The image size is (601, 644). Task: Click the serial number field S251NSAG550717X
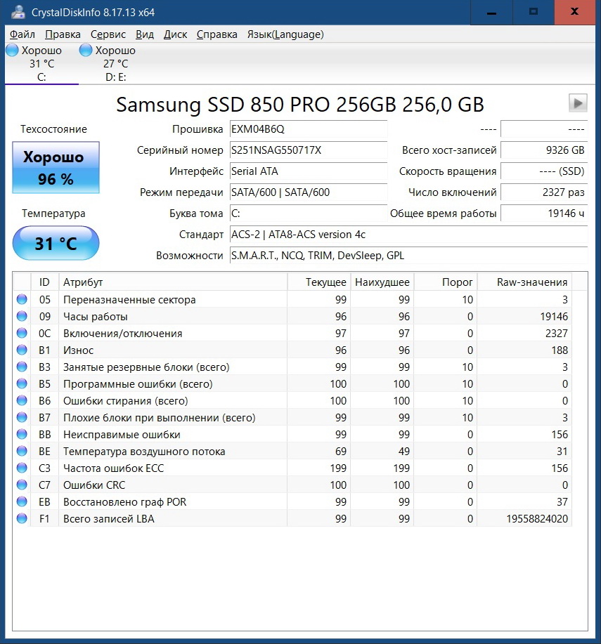[309, 150]
